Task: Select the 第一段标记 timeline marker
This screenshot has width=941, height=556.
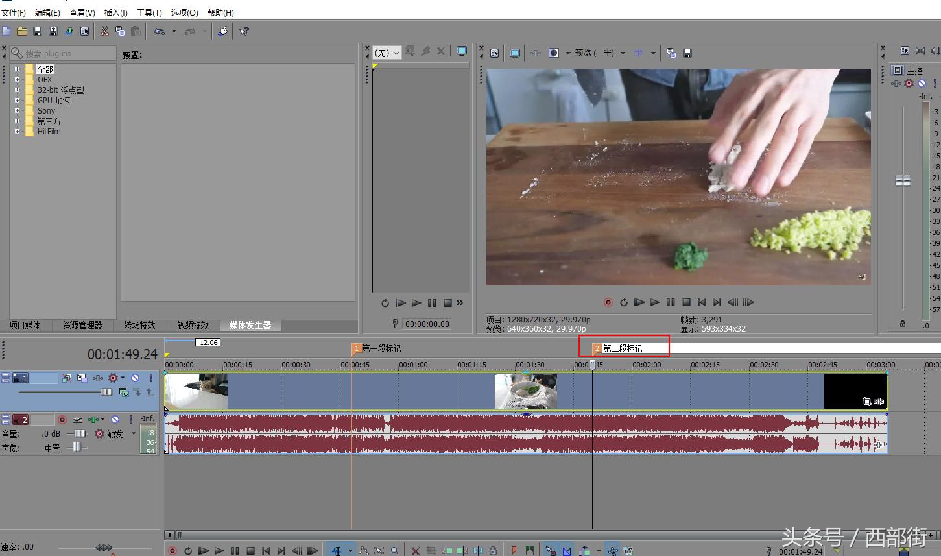Action: 356,348
